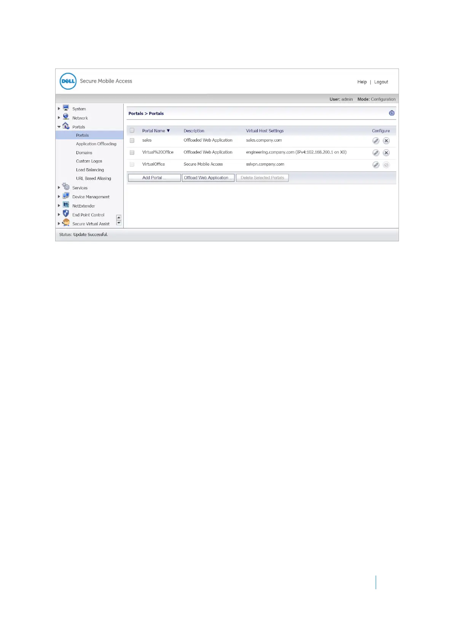Viewport: 453px width, 641px height.
Task: Click the sidebar scroll down arrow
Action: [x=119, y=223]
